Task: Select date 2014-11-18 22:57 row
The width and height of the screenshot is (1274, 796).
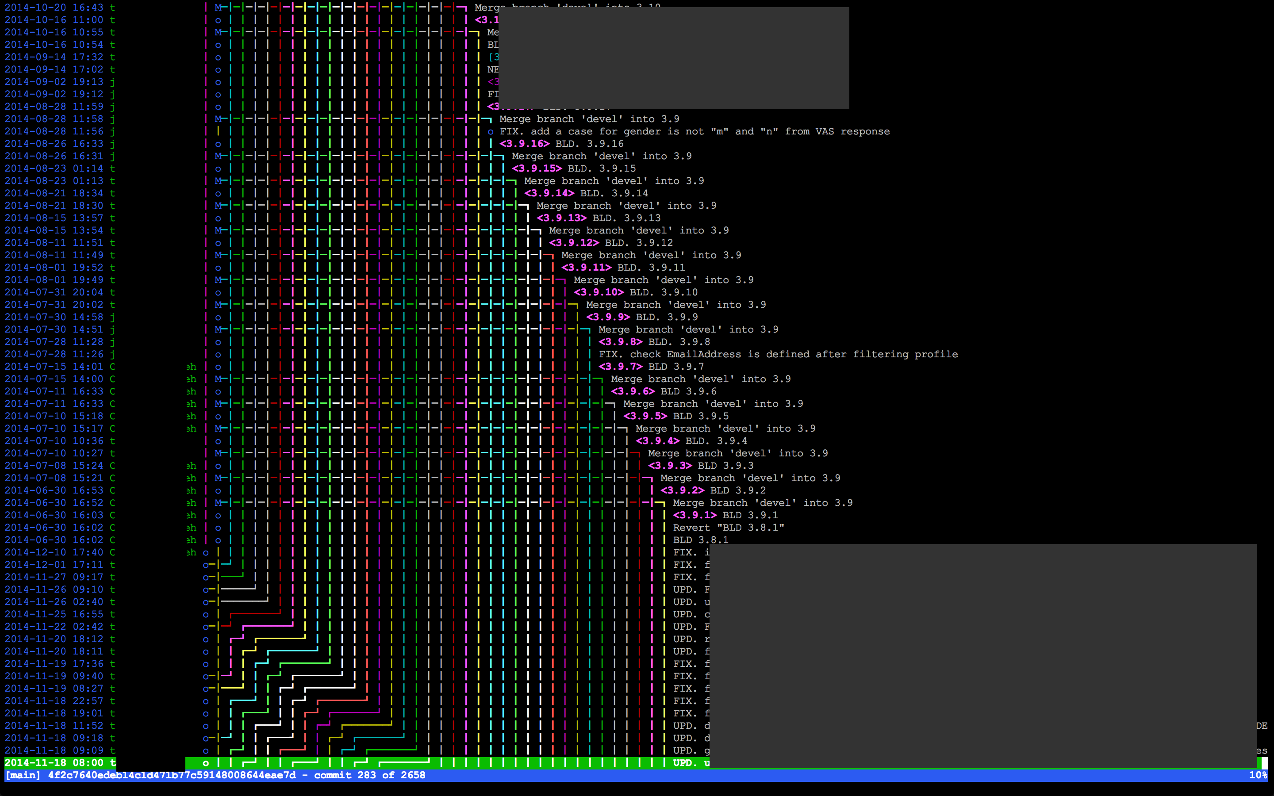Action: (x=54, y=701)
